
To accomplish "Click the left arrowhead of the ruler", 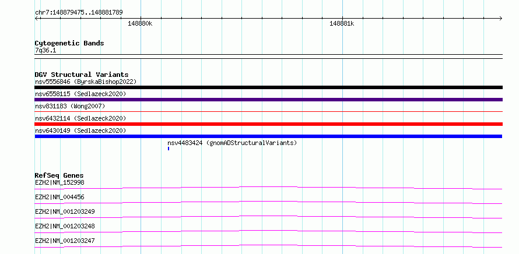I will [x=37, y=18].
